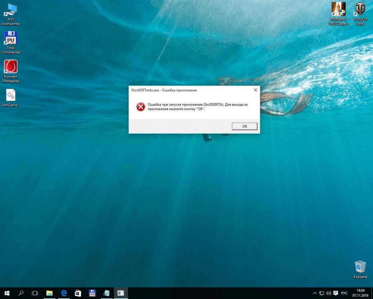
Task: Open the Windows Start menu
Action: (7, 293)
